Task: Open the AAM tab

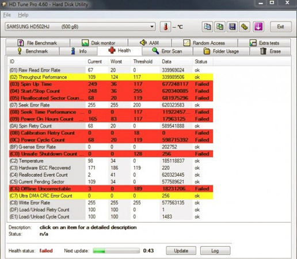Action: (150, 43)
